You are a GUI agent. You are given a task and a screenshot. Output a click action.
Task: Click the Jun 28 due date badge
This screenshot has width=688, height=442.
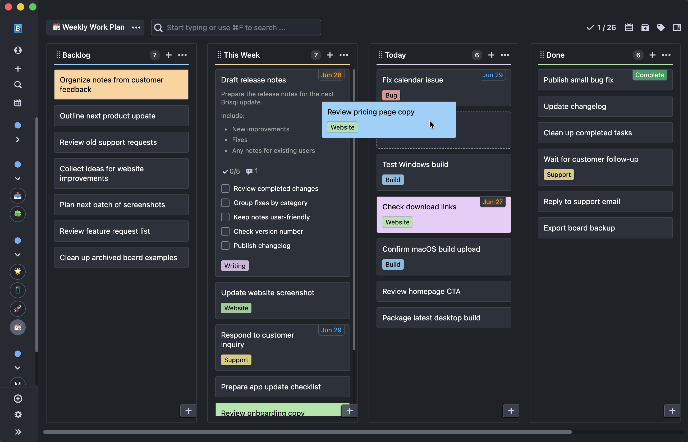tap(331, 75)
